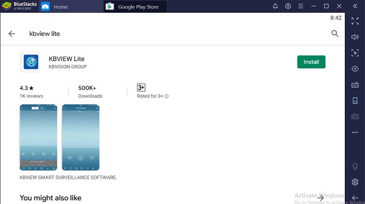Screen dimensions: 365x204
Task: Open the game controls gamepad icon
Action: 355,117
